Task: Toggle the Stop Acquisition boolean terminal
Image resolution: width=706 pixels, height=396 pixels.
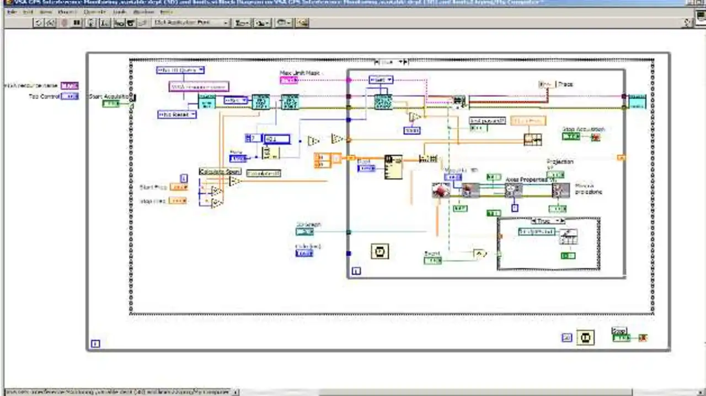Action: click(x=571, y=136)
